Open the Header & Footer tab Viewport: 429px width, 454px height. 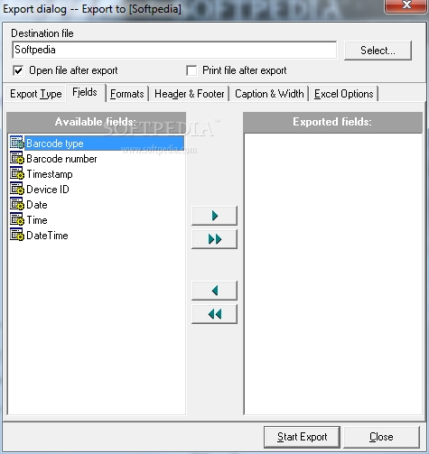pyautogui.click(x=190, y=94)
